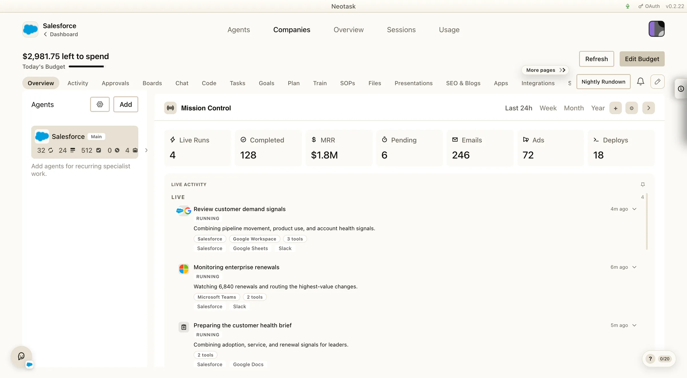Open the Live Runs stat card
The image size is (687, 378).
[198, 148]
